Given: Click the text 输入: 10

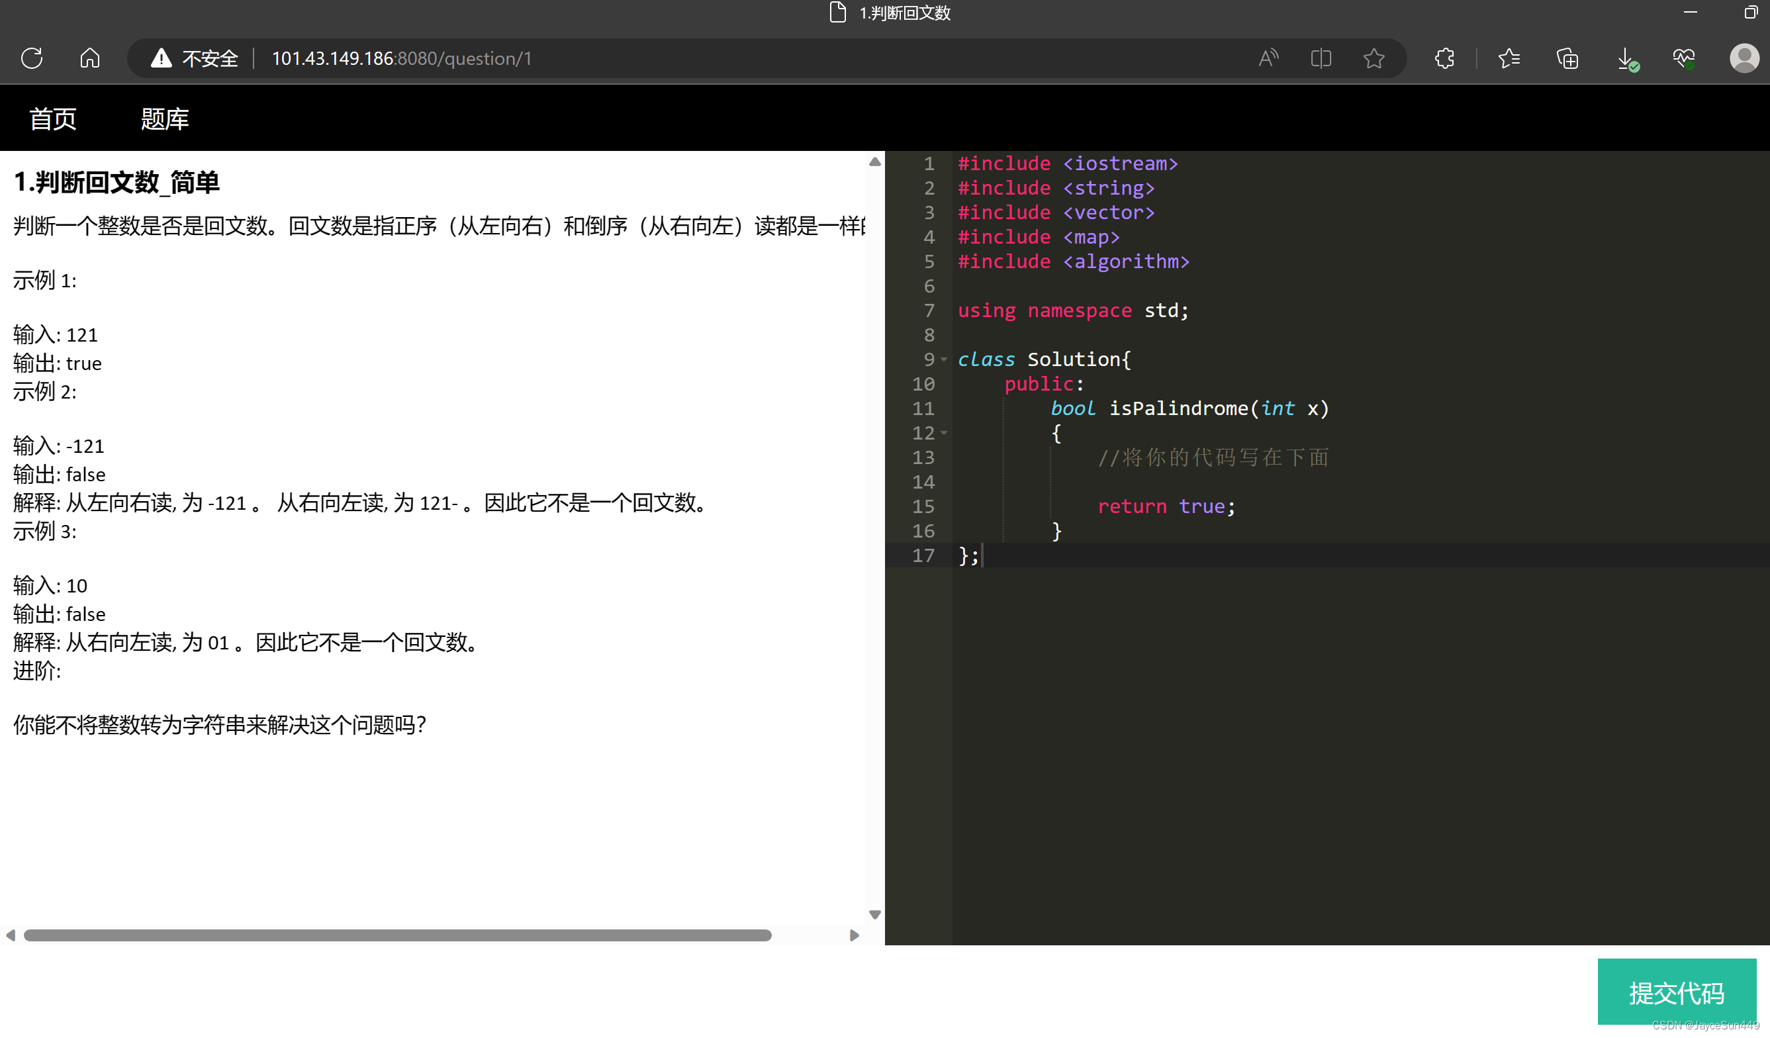Looking at the screenshot, I should (50, 585).
